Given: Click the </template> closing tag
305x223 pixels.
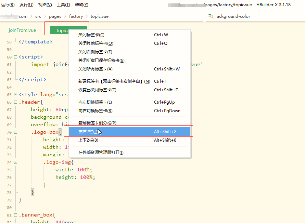Looking at the screenshot, I should click(x=35, y=42).
